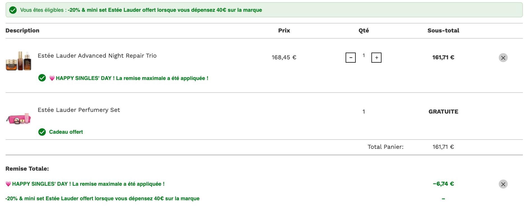Open Estée Lauder Perfumery Set product link

pyautogui.click(x=79, y=110)
